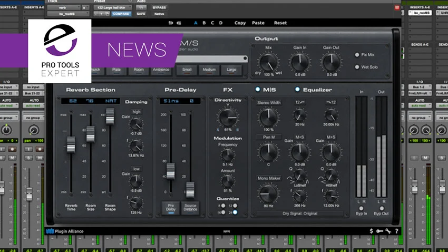Image resolution: width=448 pixels, height=252 pixels.
Task: Enable the Fix Mix option
Action: coord(357,55)
